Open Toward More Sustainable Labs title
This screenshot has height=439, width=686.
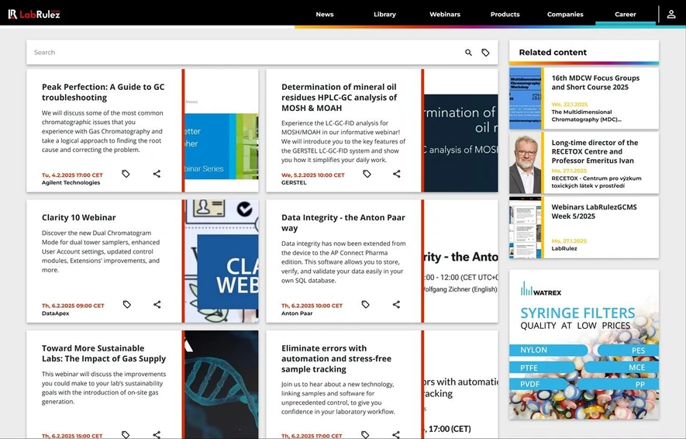point(104,353)
